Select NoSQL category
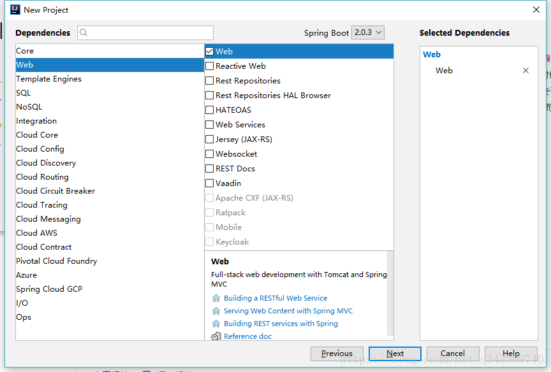 110,107
